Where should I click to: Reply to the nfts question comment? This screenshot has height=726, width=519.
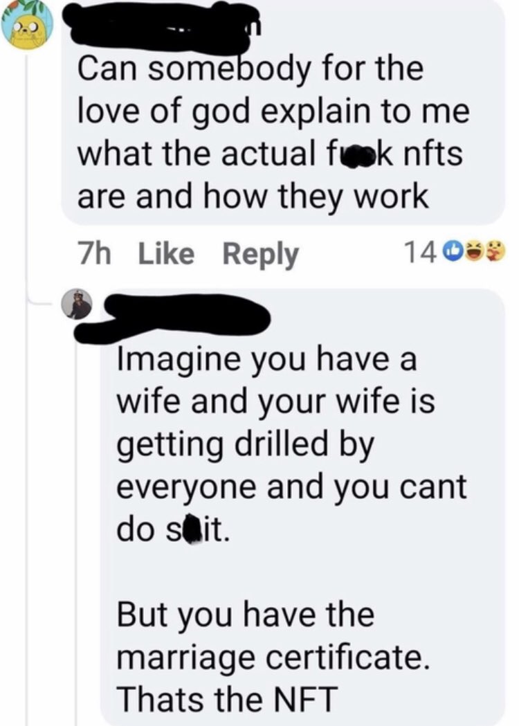click(259, 255)
